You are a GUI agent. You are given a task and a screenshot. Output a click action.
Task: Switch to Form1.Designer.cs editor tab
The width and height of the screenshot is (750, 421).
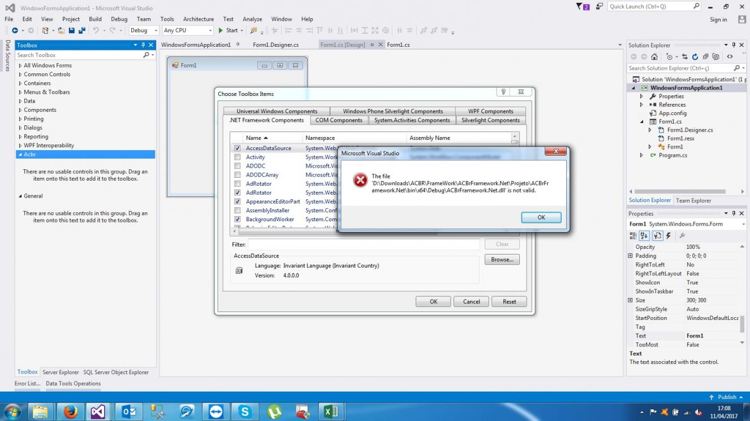pos(275,45)
